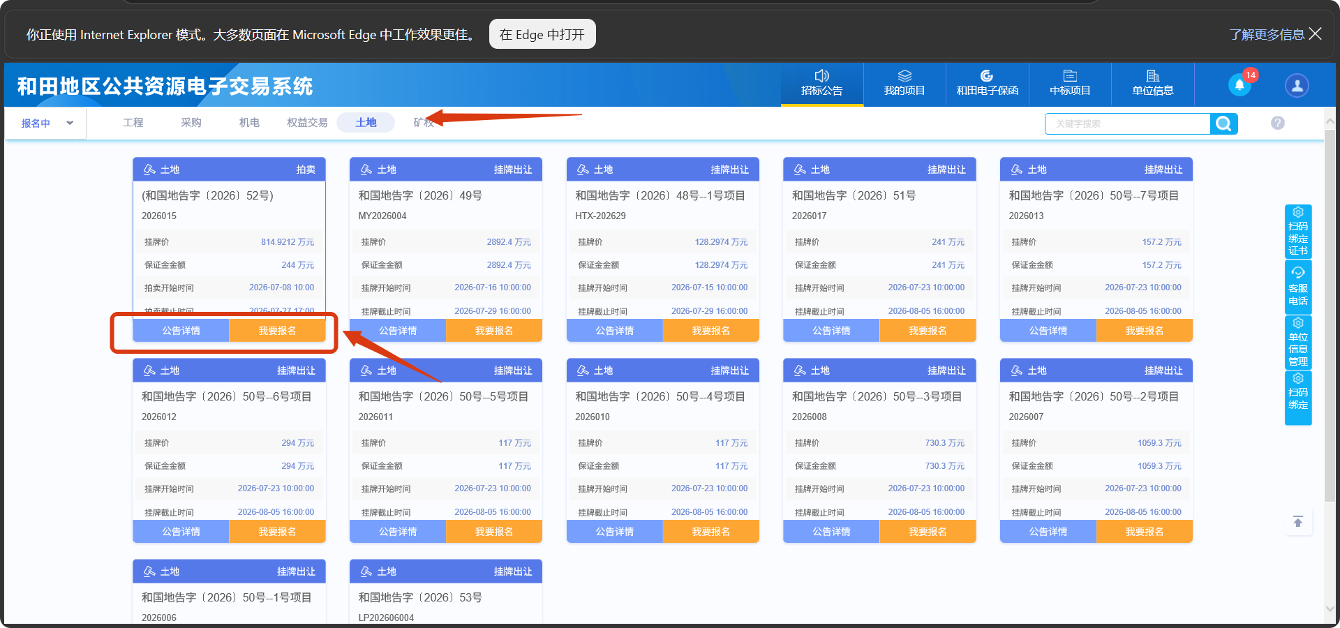Open 单位信息管理 in the side panel

(1298, 342)
